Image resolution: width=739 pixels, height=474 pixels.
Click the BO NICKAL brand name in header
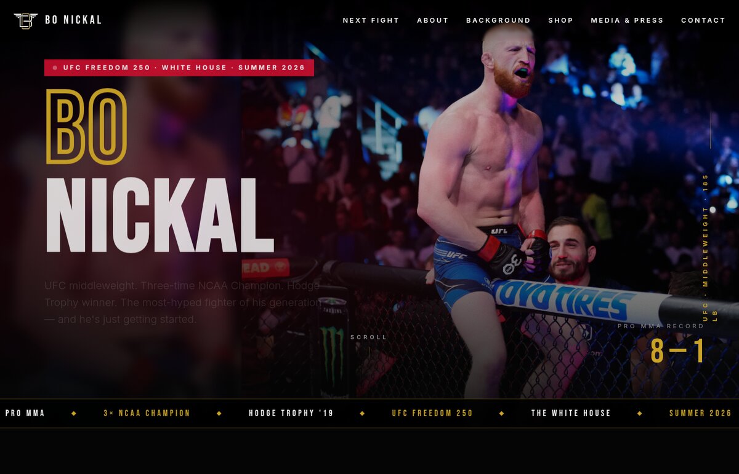[x=73, y=20]
